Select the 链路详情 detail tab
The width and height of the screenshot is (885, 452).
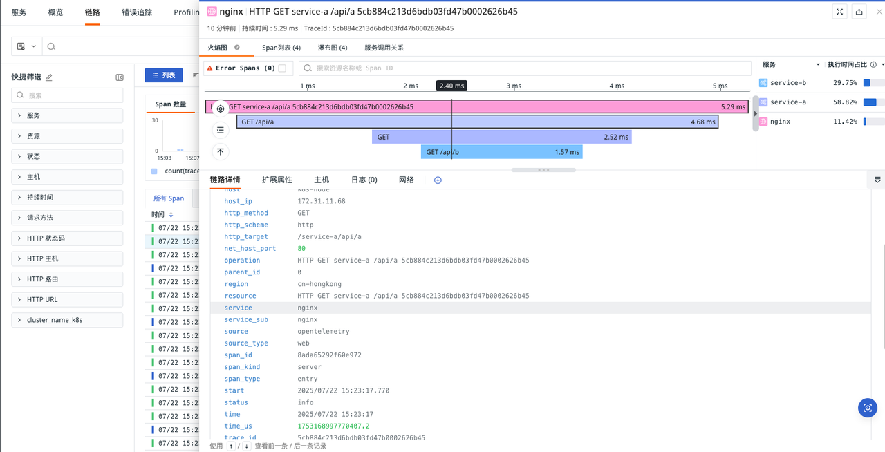pos(225,180)
